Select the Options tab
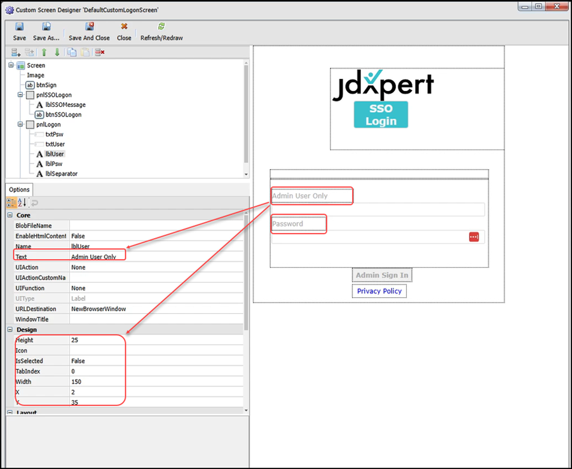 pos(19,190)
